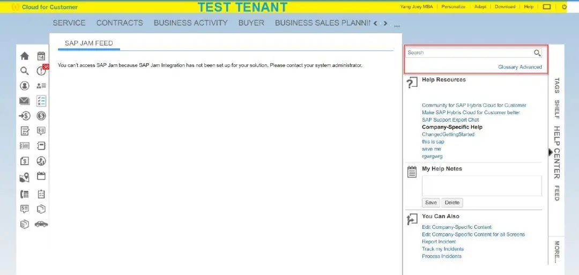Open the globe with arrows icon
This screenshot has width=579, height=275.
41,161
